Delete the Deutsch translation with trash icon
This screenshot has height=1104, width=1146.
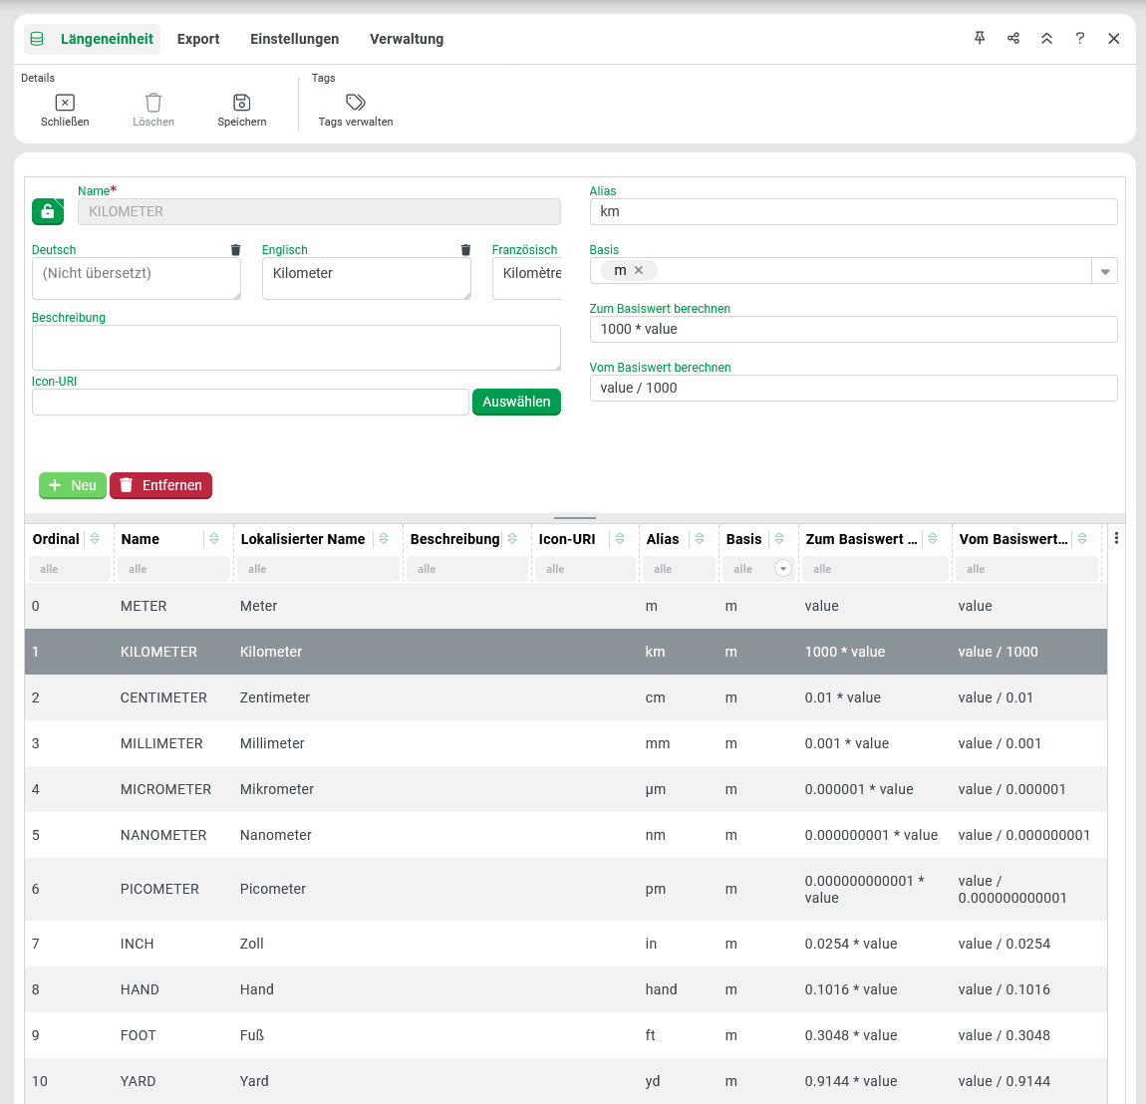point(235,250)
